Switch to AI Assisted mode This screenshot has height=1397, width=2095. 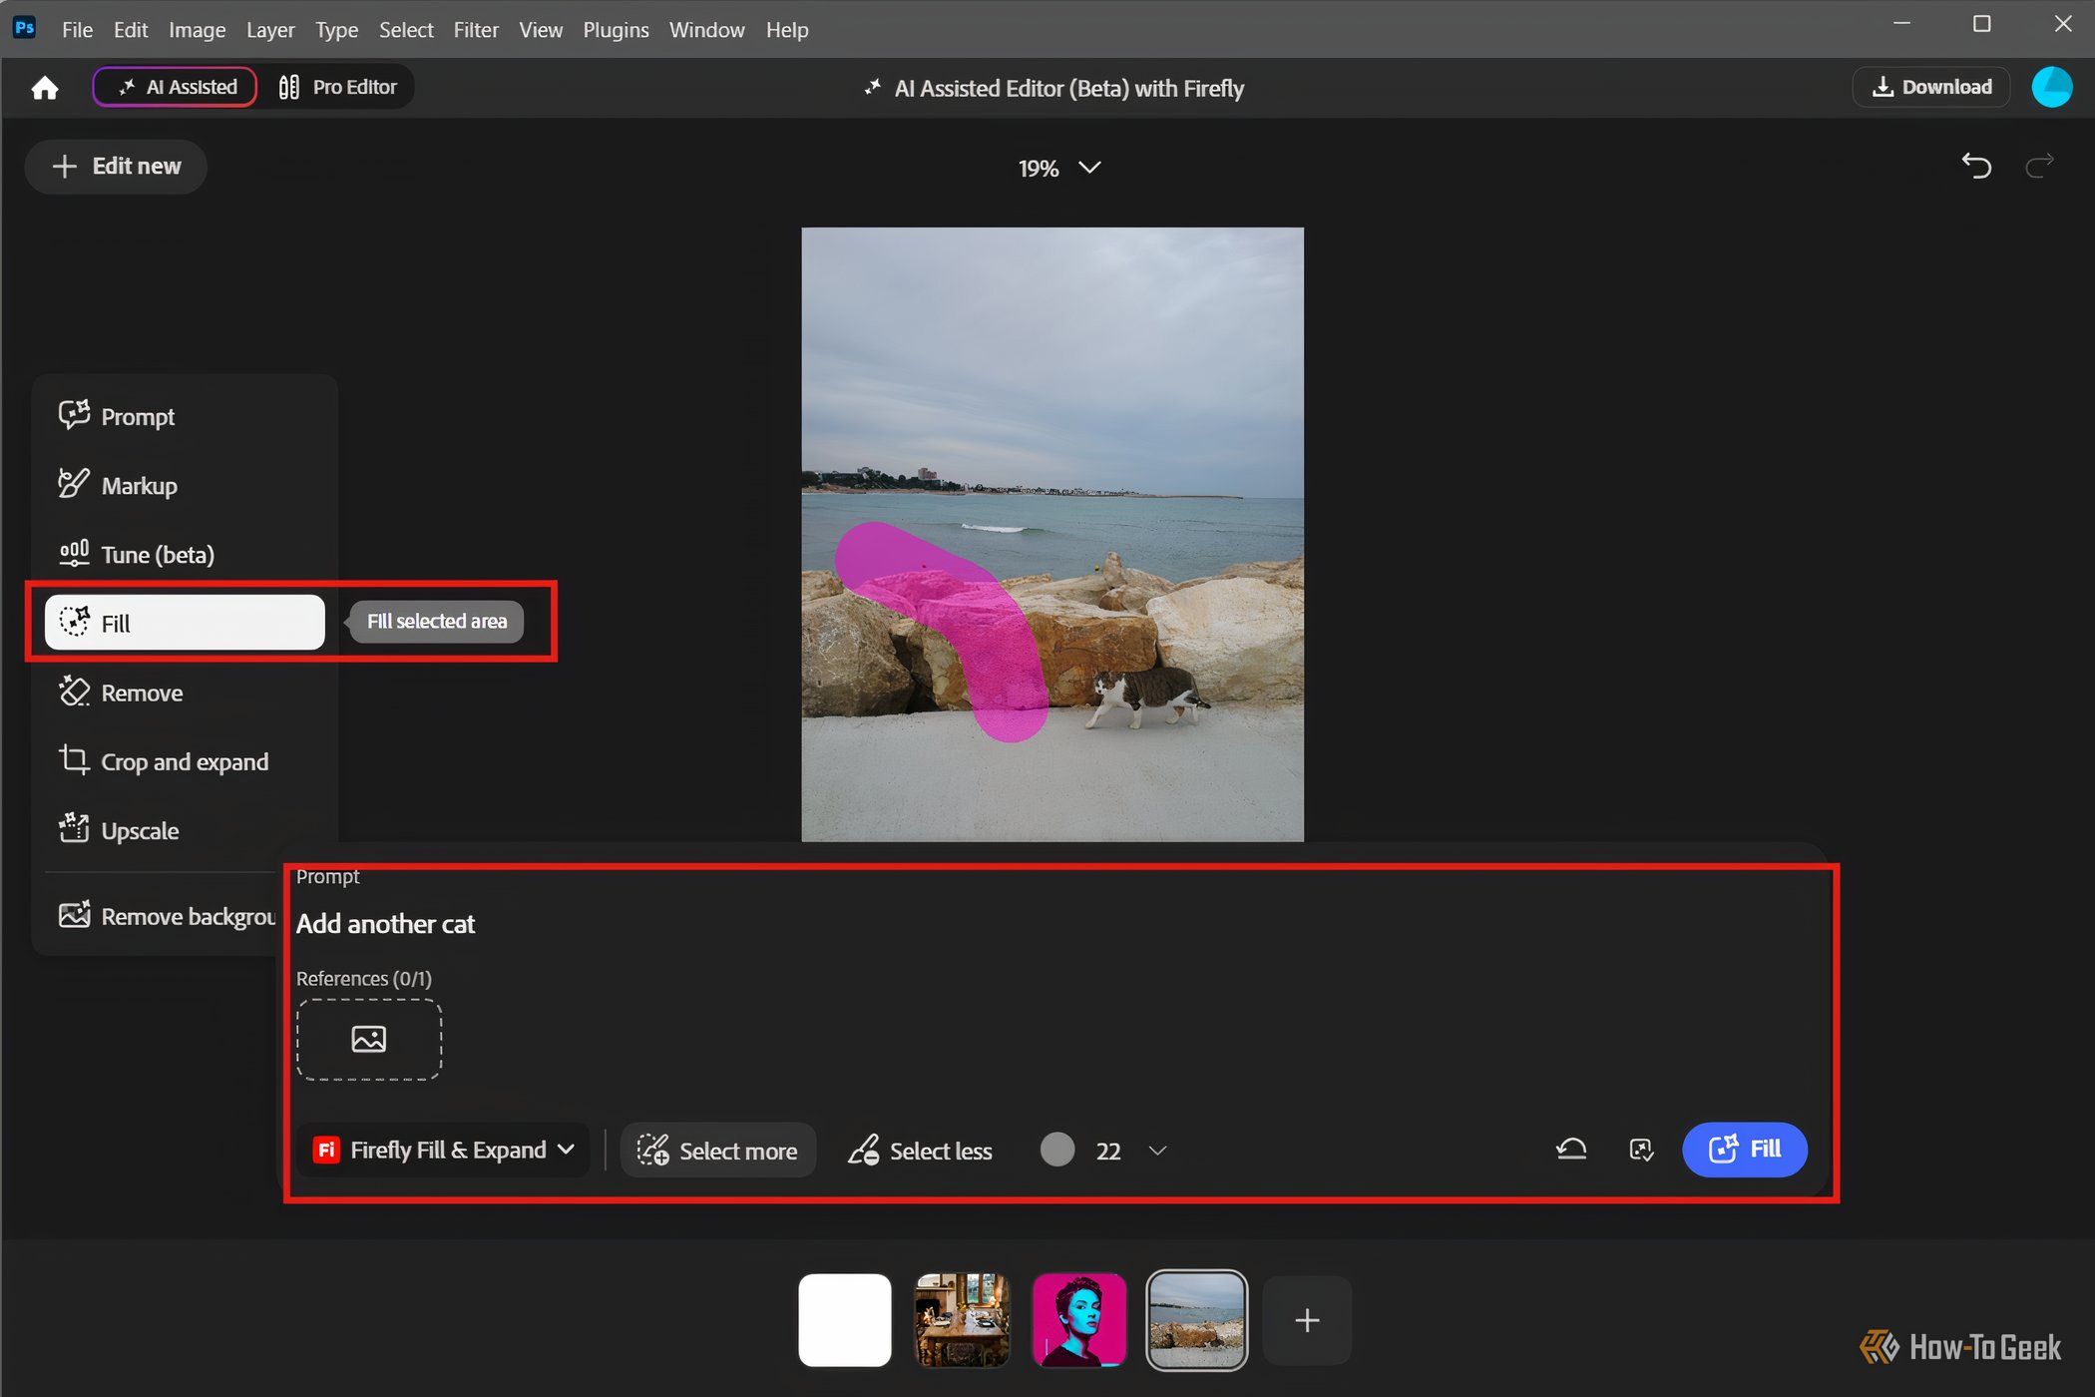coord(176,87)
